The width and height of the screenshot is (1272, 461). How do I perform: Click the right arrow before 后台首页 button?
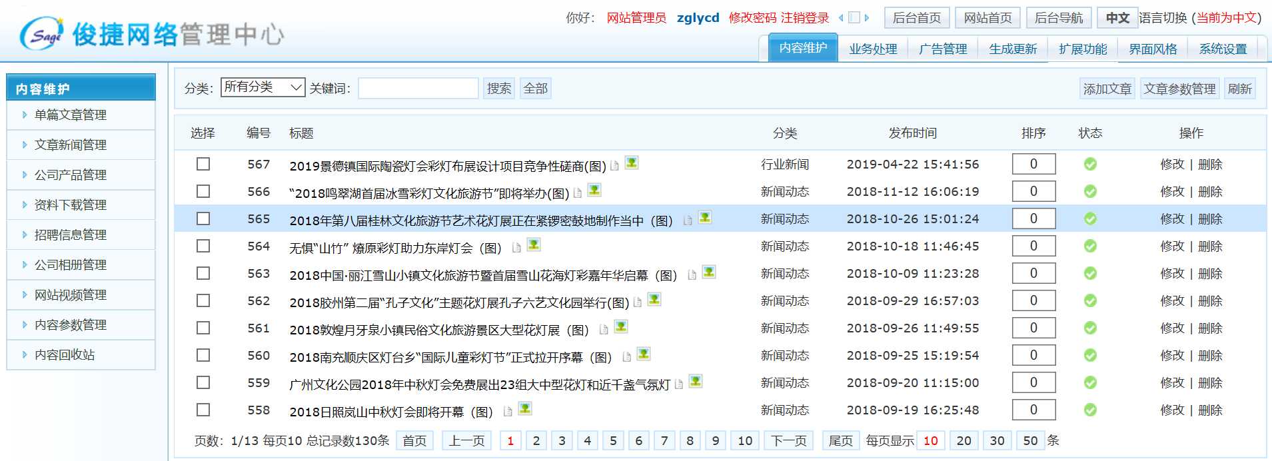tap(867, 18)
